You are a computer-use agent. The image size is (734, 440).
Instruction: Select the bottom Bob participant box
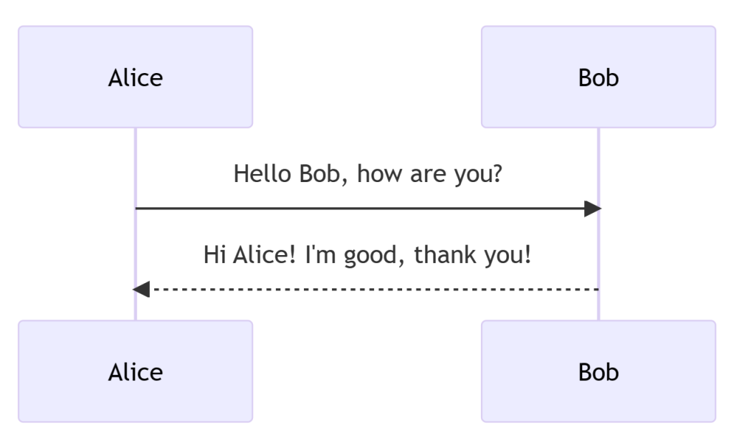(599, 371)
